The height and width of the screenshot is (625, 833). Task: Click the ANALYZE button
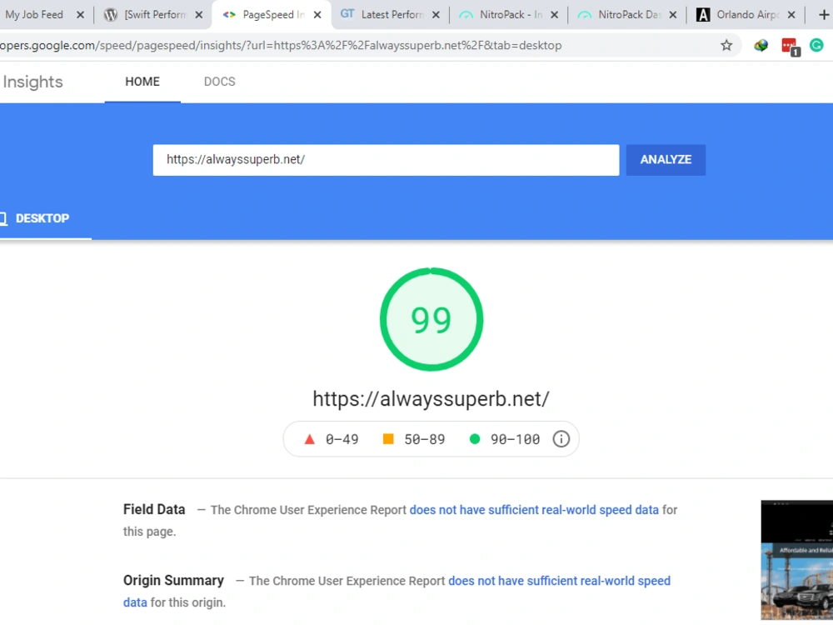pyautogui.click(x=666, y=160)
